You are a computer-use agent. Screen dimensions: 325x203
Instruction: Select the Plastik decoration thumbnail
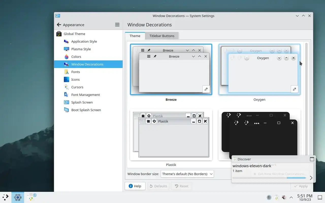[171, 135]
